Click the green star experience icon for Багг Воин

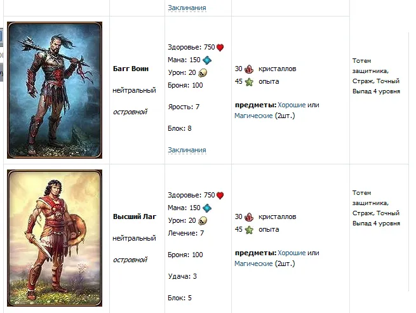tap(249, 82)
